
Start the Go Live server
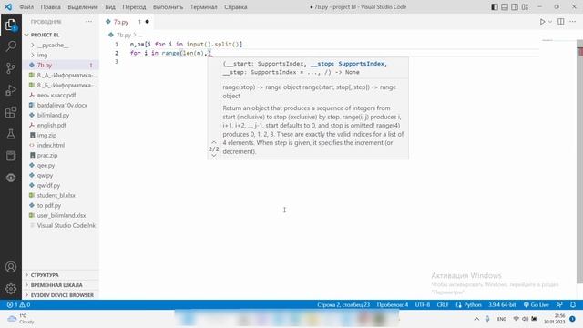pyautogui.click(x=537, y=305)
